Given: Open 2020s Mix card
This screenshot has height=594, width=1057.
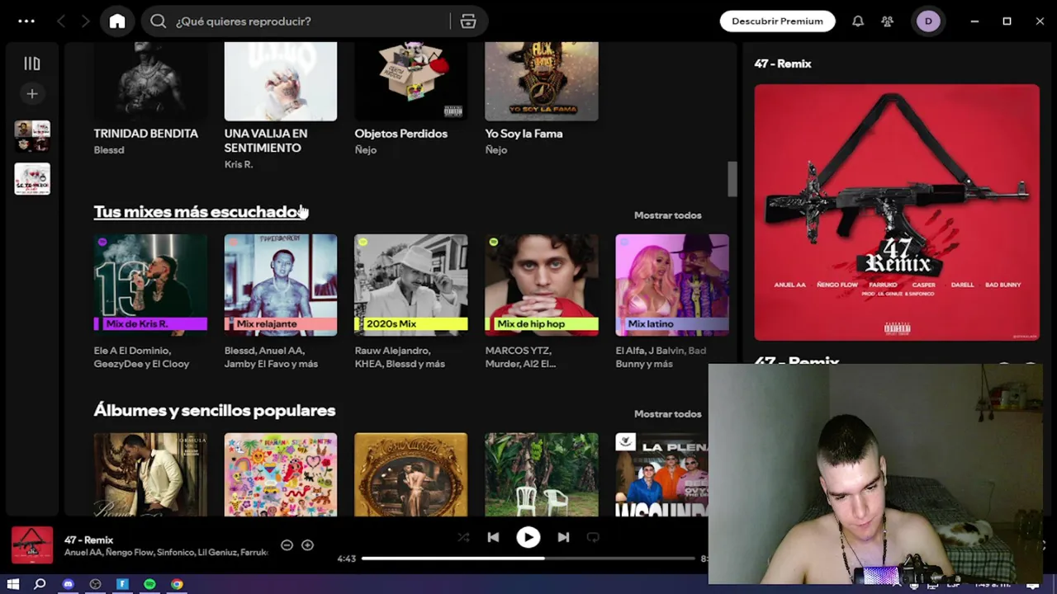Looking at the screenshot, I should coord(410,302).
